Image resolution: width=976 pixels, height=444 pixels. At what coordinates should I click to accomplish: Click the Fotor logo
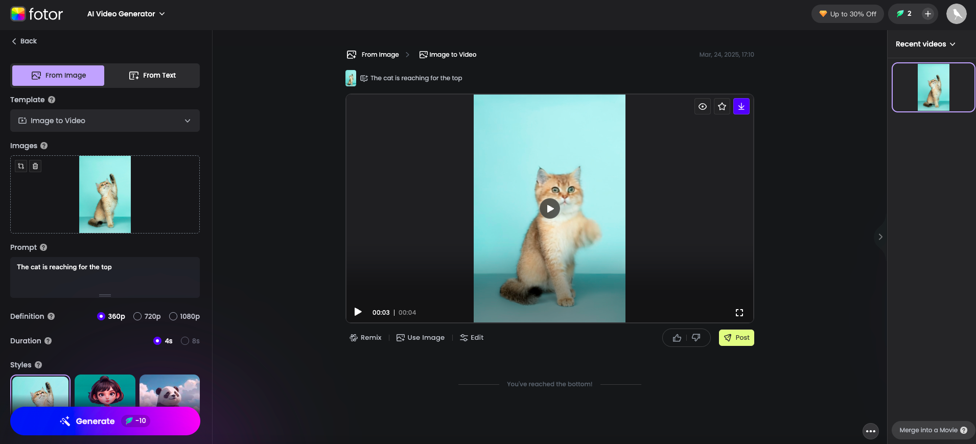coord(37,14)
